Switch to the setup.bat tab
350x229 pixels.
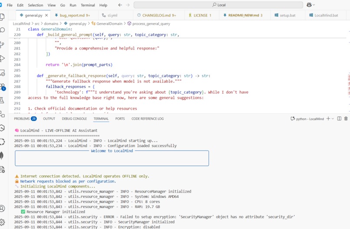[x=287, y=15]
